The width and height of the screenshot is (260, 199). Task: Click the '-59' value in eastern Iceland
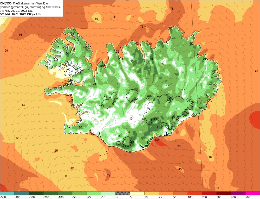(x=204, y=59)
